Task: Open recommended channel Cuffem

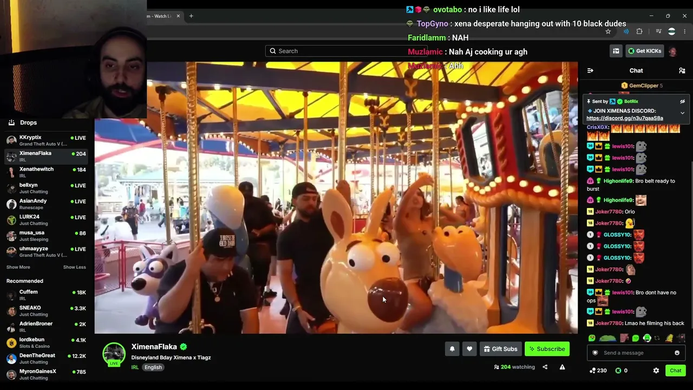Action: coord(46,295)
